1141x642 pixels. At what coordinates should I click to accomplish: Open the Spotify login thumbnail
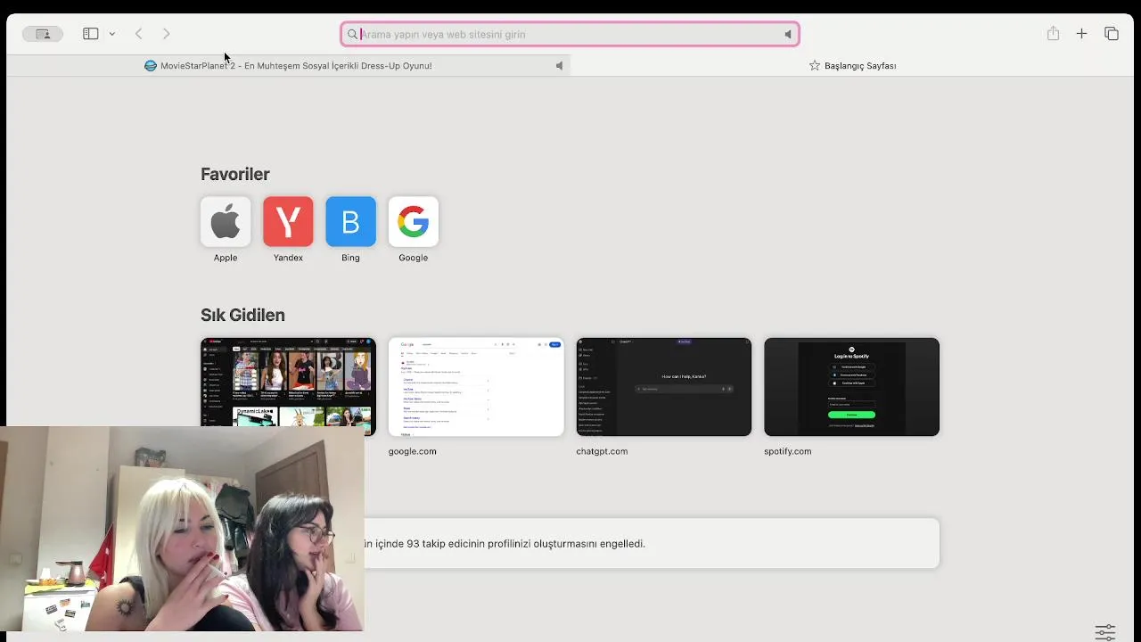pos(851,387)
